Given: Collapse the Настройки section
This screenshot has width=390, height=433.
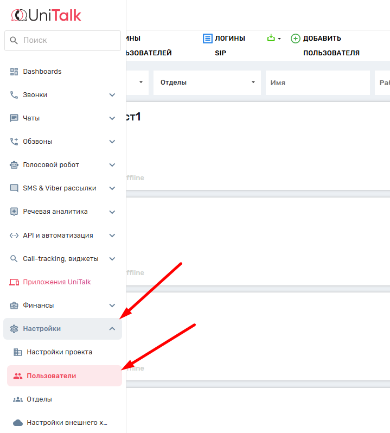Looking at the screenshot, I should [x=112, y=329].
